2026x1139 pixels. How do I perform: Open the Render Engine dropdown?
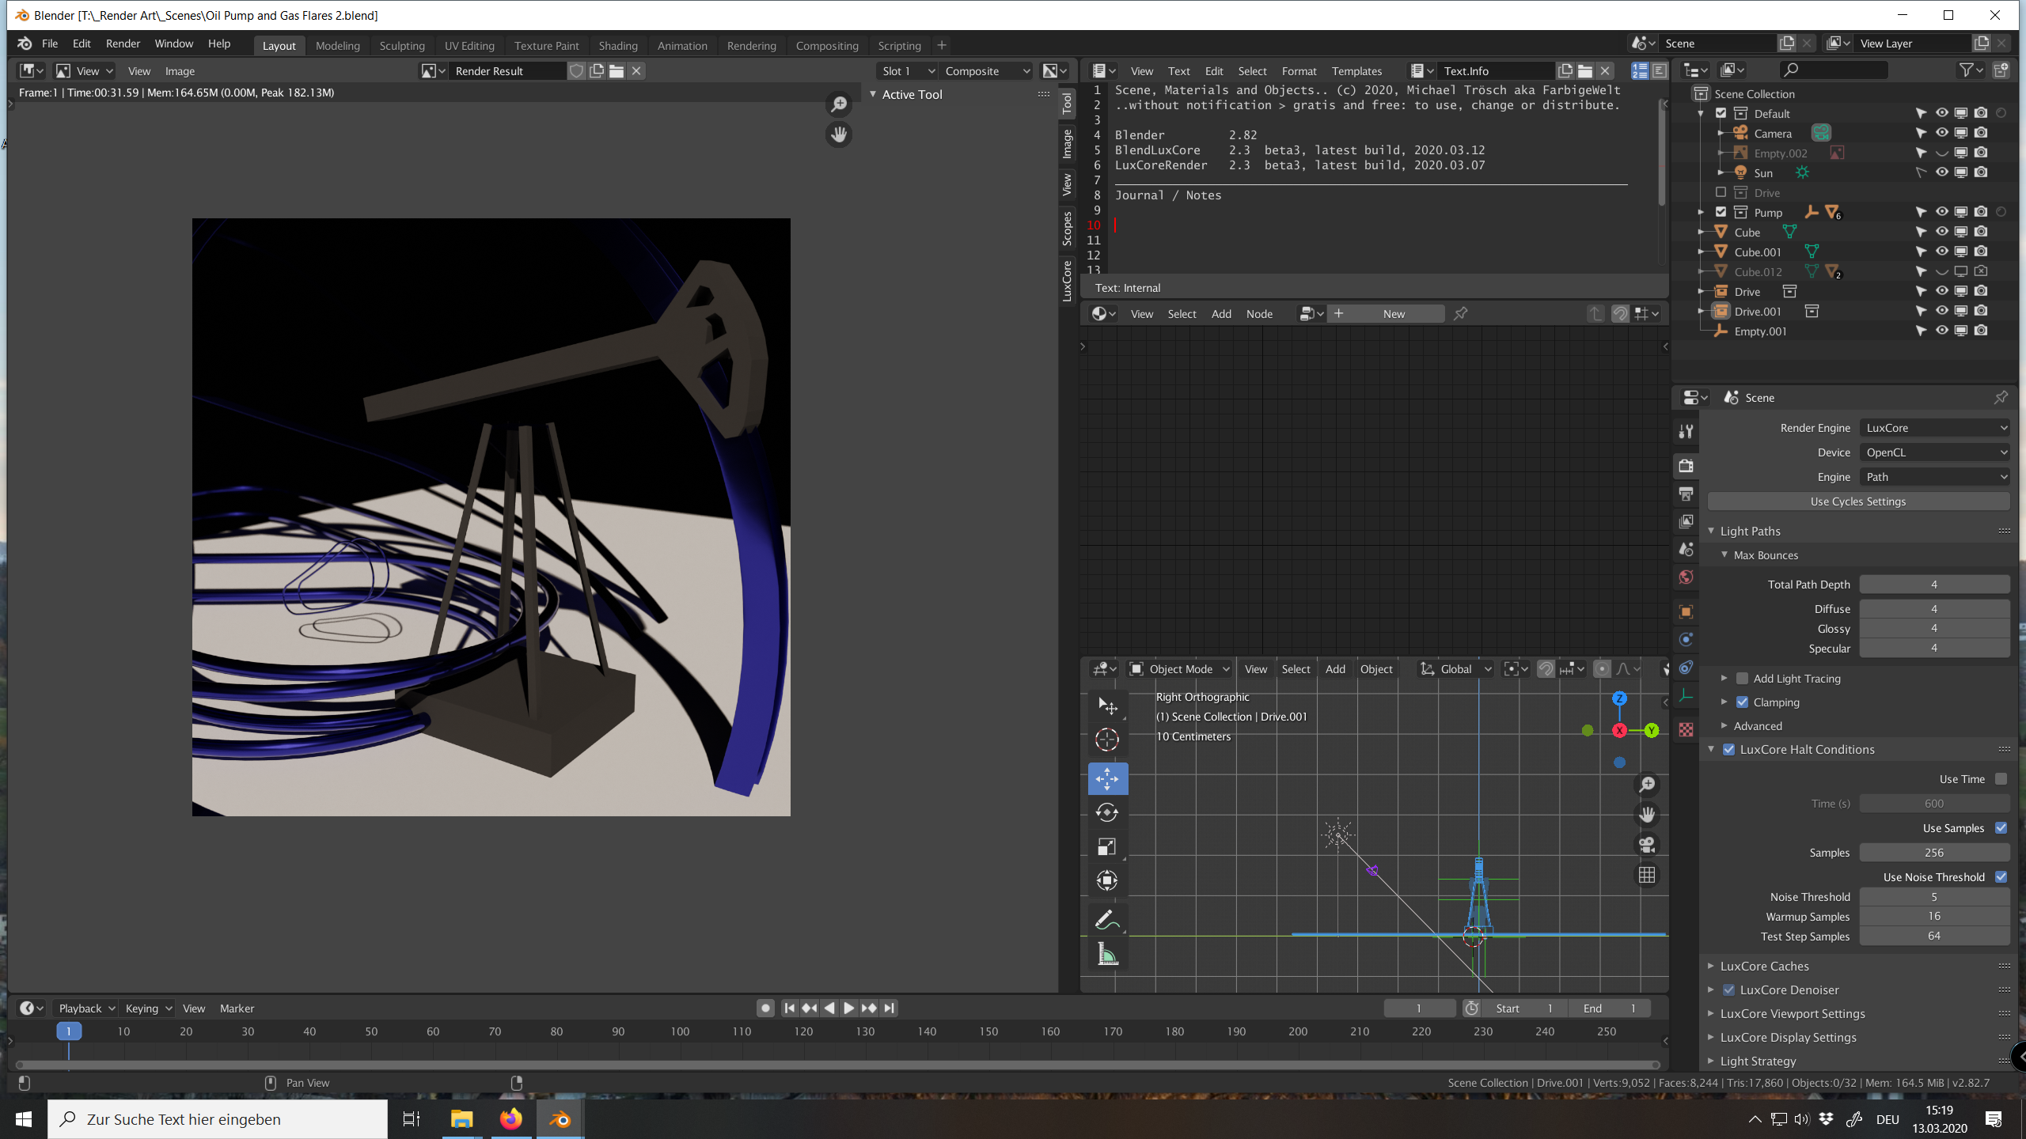point(1934,428)
